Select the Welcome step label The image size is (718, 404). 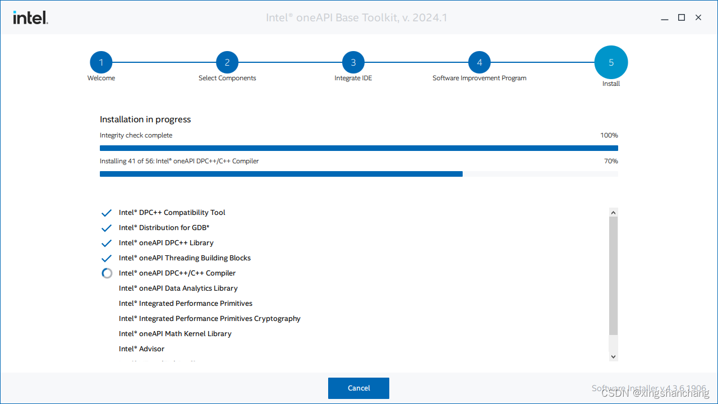click(x=101, y=78)
